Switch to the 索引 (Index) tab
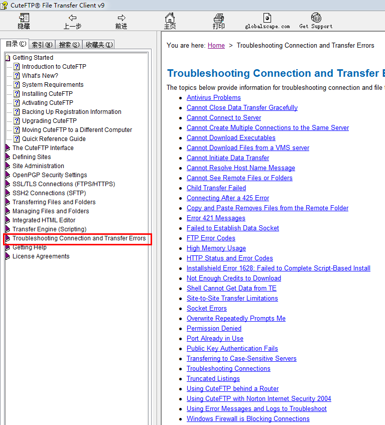This screenshot has width=385, height=425. 42,45
